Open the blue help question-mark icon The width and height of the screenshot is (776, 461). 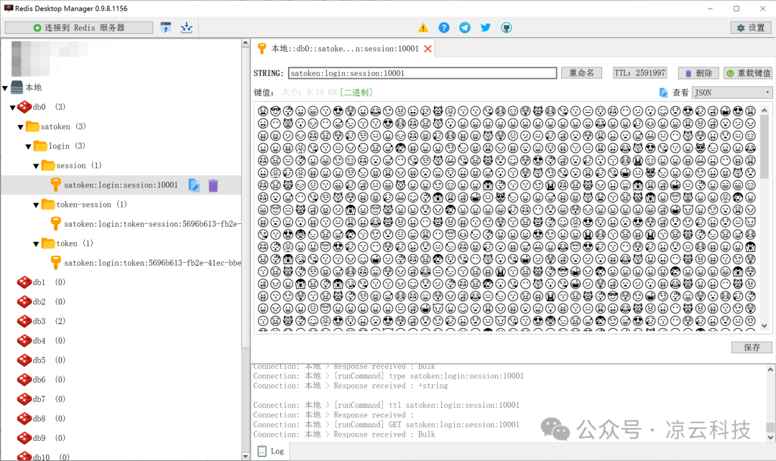coord(444,28)
